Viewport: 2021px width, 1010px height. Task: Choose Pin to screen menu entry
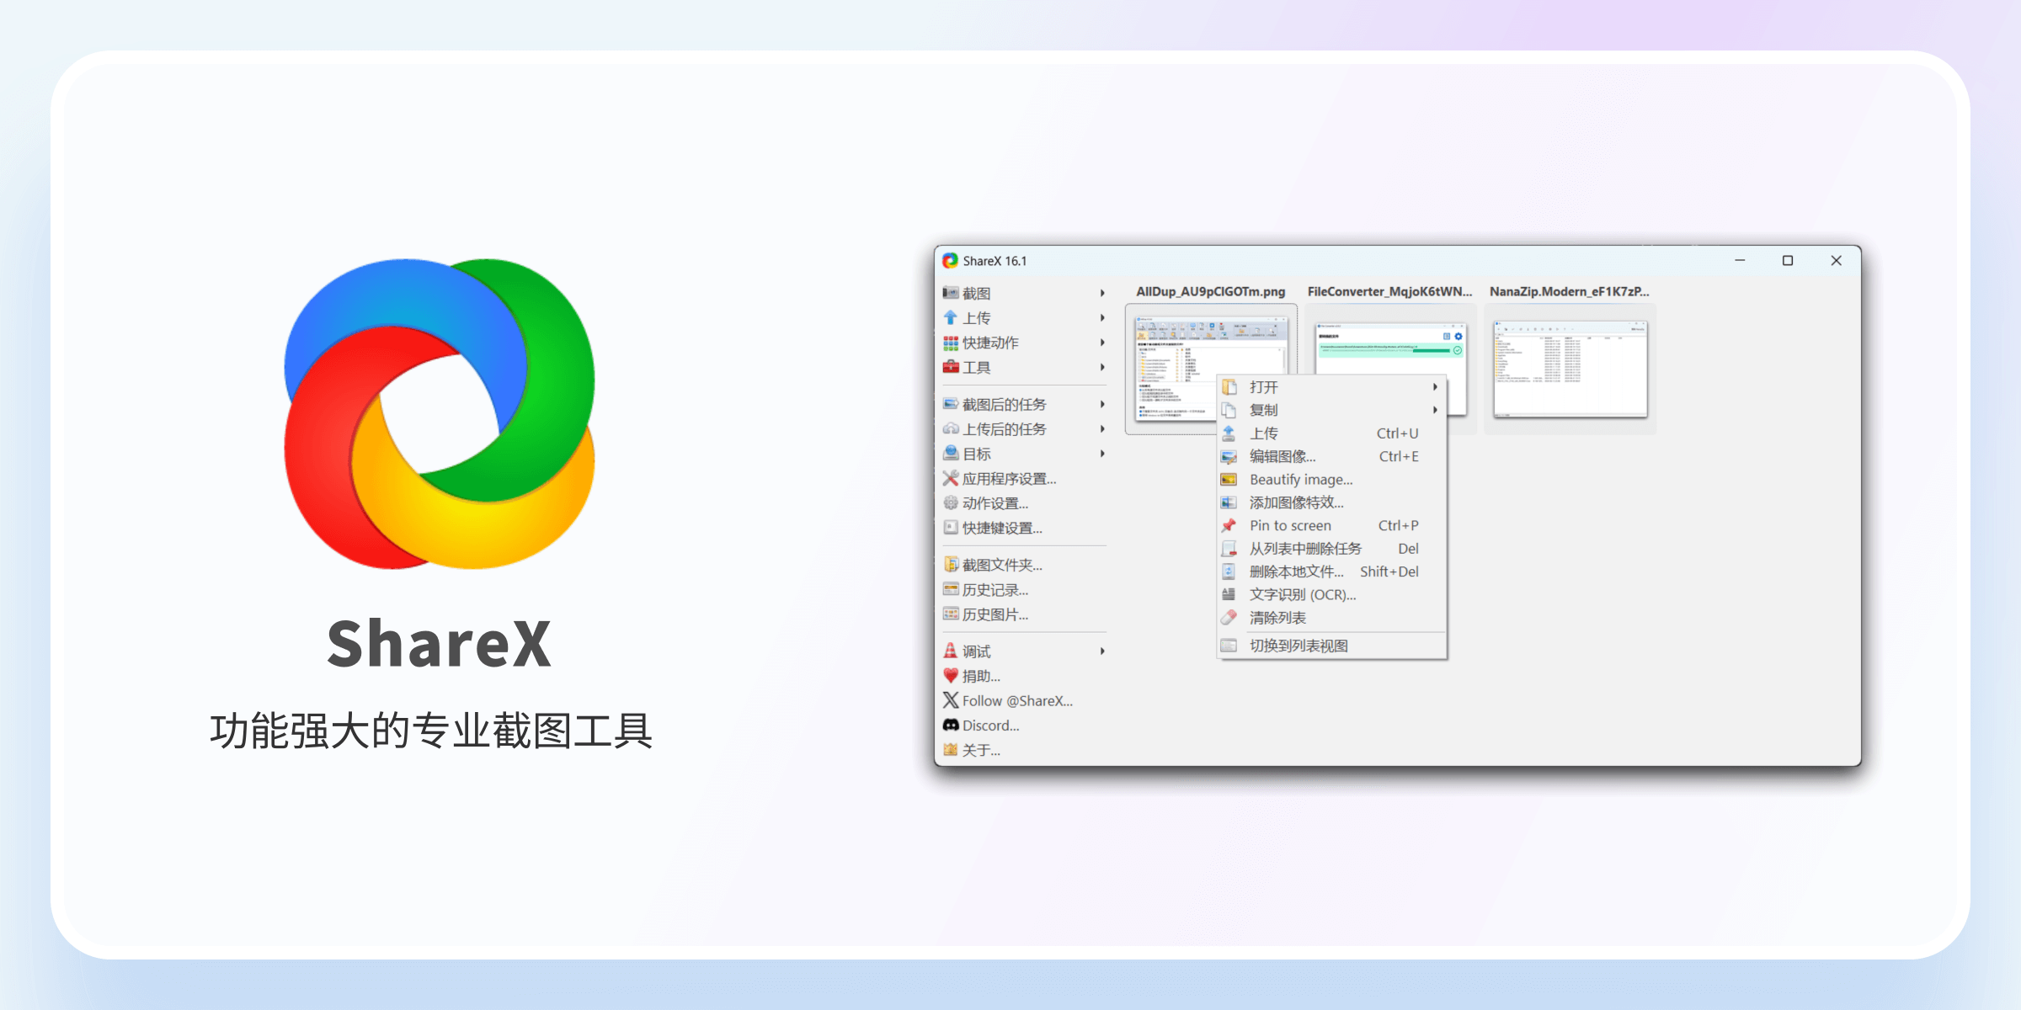click(1332, 525)
